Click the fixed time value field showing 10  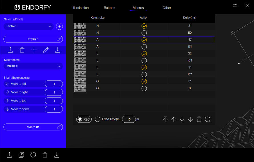[129, 120]
